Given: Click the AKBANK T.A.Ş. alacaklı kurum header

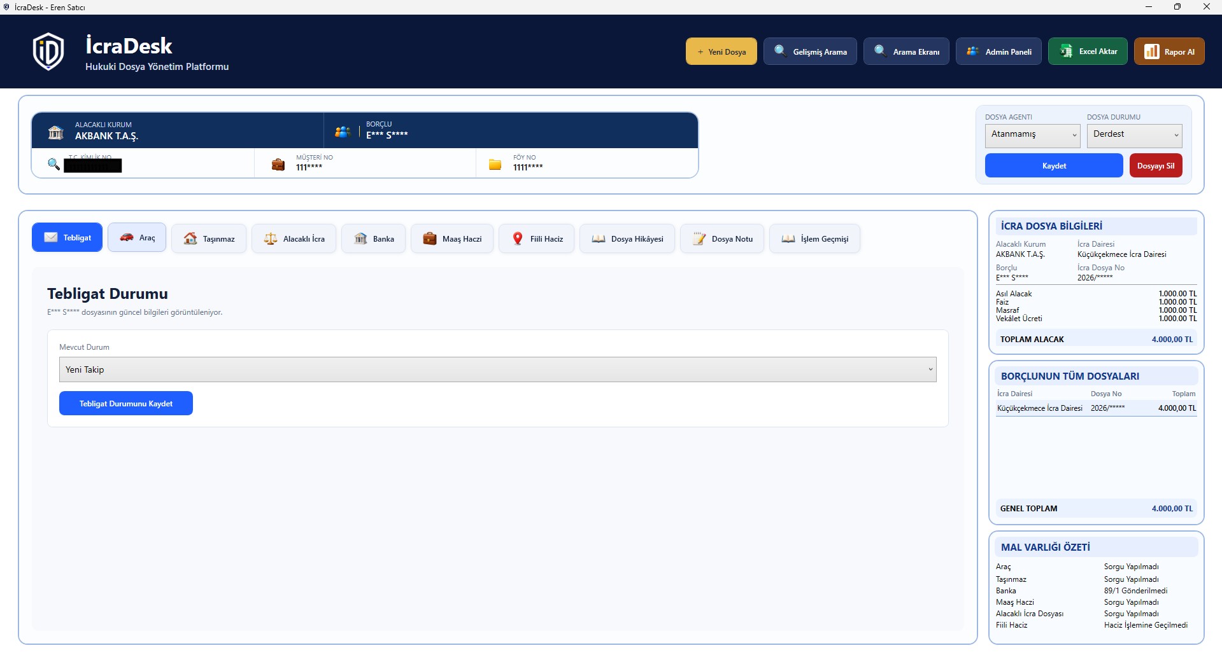Looking at the screenshot, I should click(x=106, y=136).
